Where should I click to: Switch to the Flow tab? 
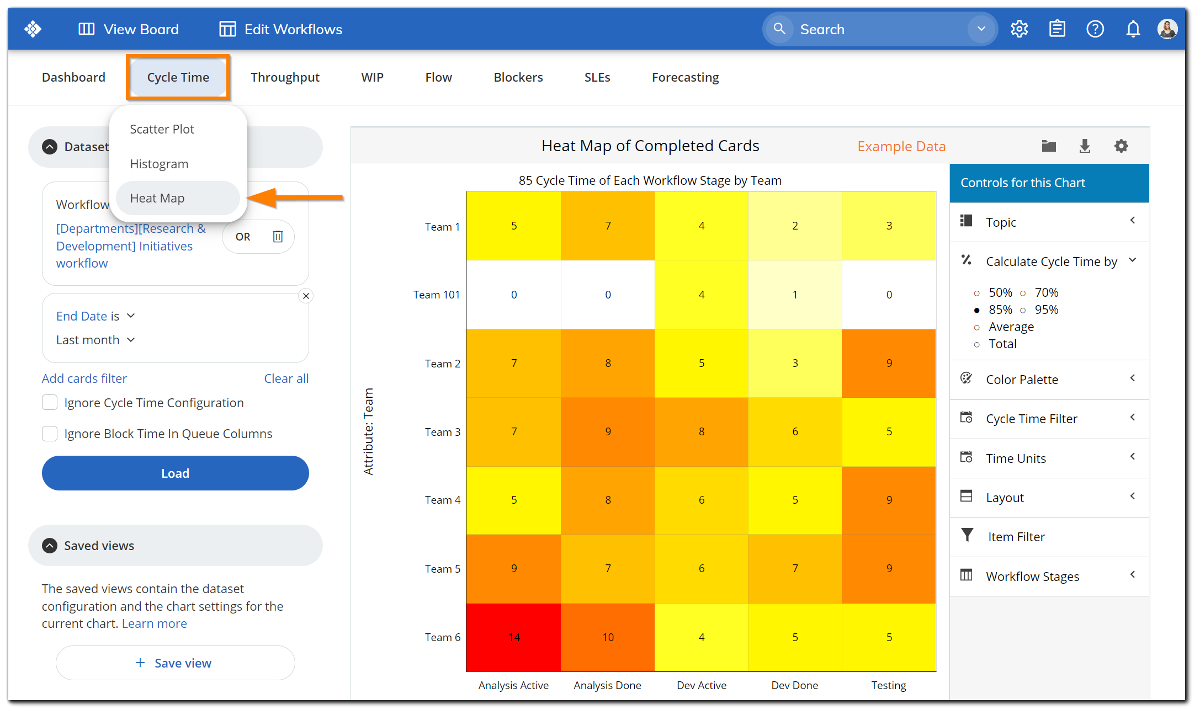[439, 77]
